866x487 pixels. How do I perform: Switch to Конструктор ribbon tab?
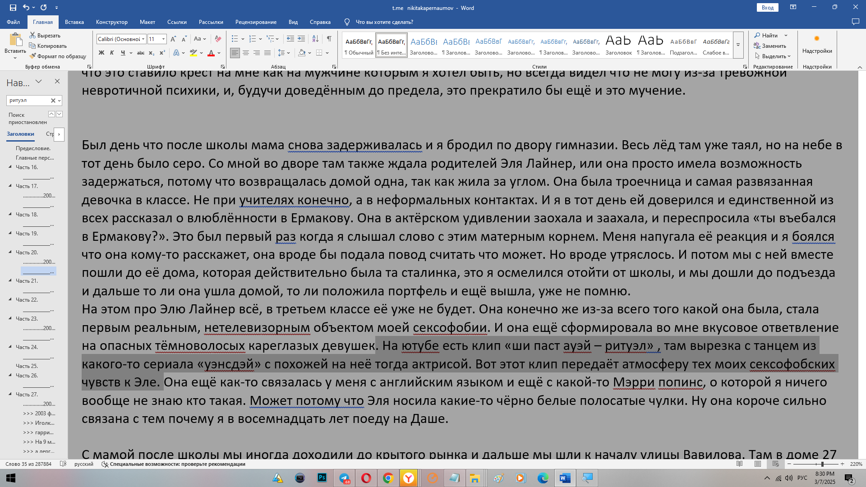112,22
